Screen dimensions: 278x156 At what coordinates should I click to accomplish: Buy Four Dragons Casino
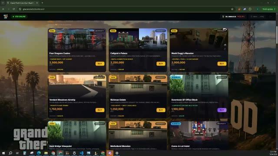(100, 64)
